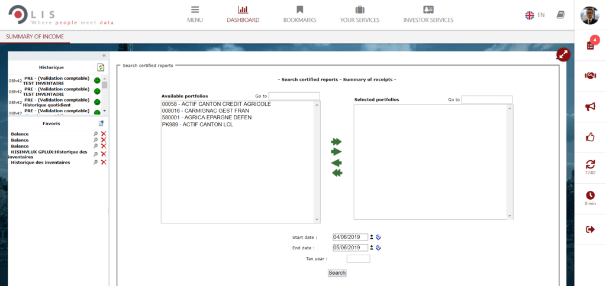Go to the DASHBOARD section
This screenshot has width=606, height=286.
(x=243, y=14)
